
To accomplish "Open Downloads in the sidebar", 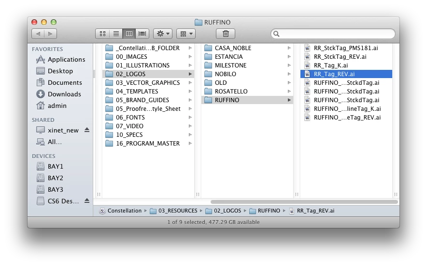I will (x=58, y=94).
